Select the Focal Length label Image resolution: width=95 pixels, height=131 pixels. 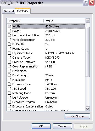pos(20,75)
